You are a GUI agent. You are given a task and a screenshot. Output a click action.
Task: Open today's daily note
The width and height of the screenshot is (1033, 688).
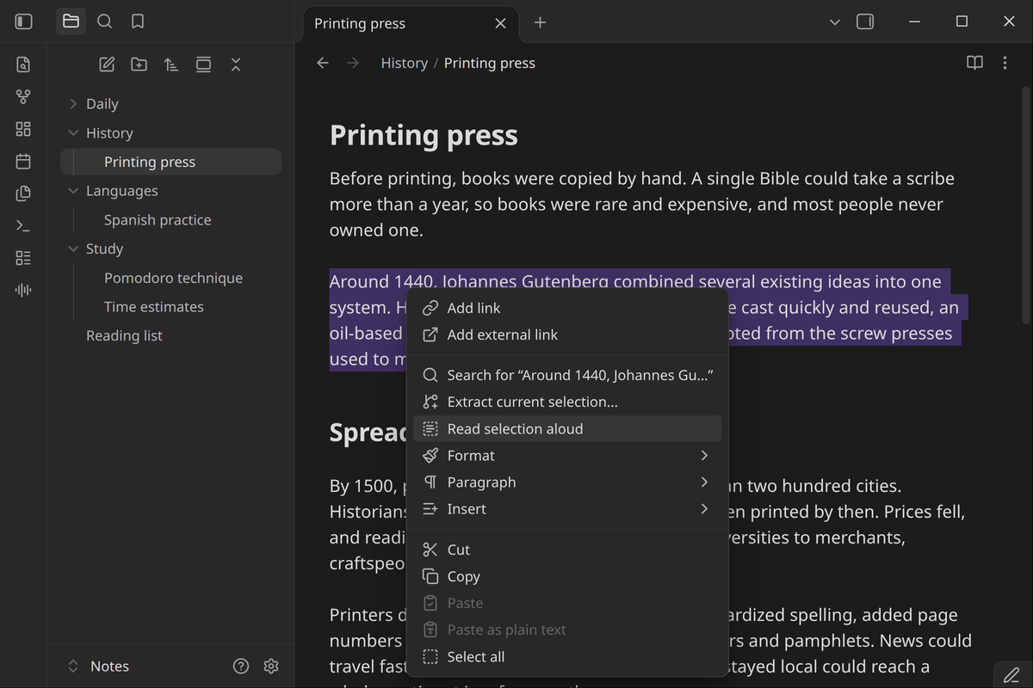point(23,161)
